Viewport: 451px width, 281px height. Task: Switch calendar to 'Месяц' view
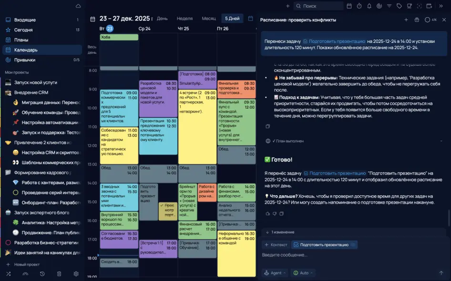tap(208, 19)
